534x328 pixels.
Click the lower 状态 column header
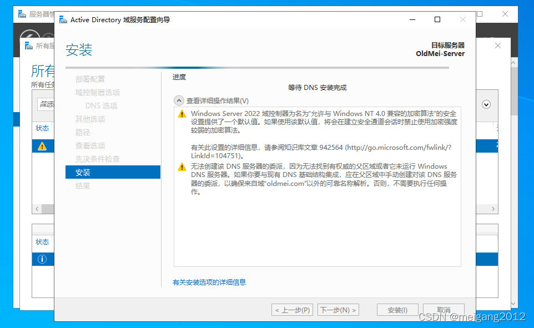tap(42, 242)
